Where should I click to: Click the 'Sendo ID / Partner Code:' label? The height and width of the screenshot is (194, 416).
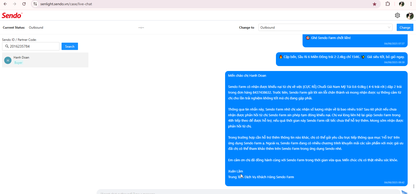click(x=19, y=40)
